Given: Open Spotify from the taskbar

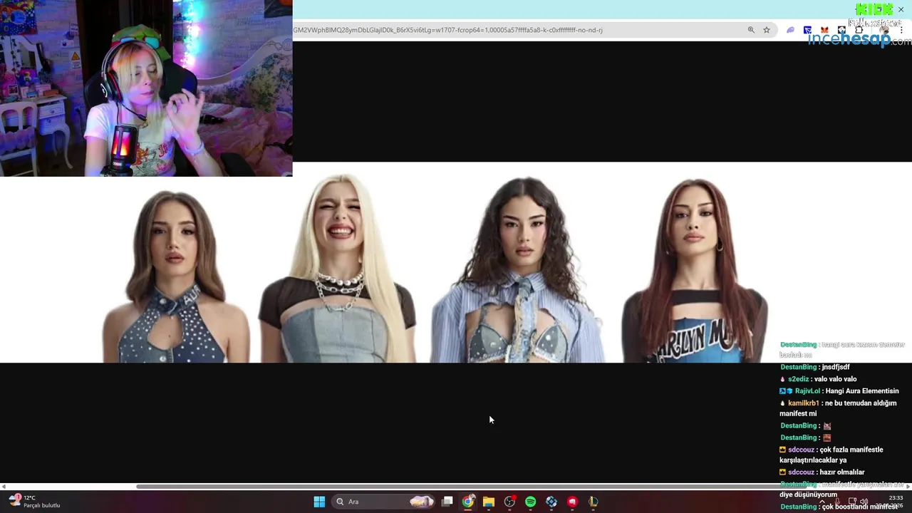Looking at the screenshot, I should pos(530,502).
